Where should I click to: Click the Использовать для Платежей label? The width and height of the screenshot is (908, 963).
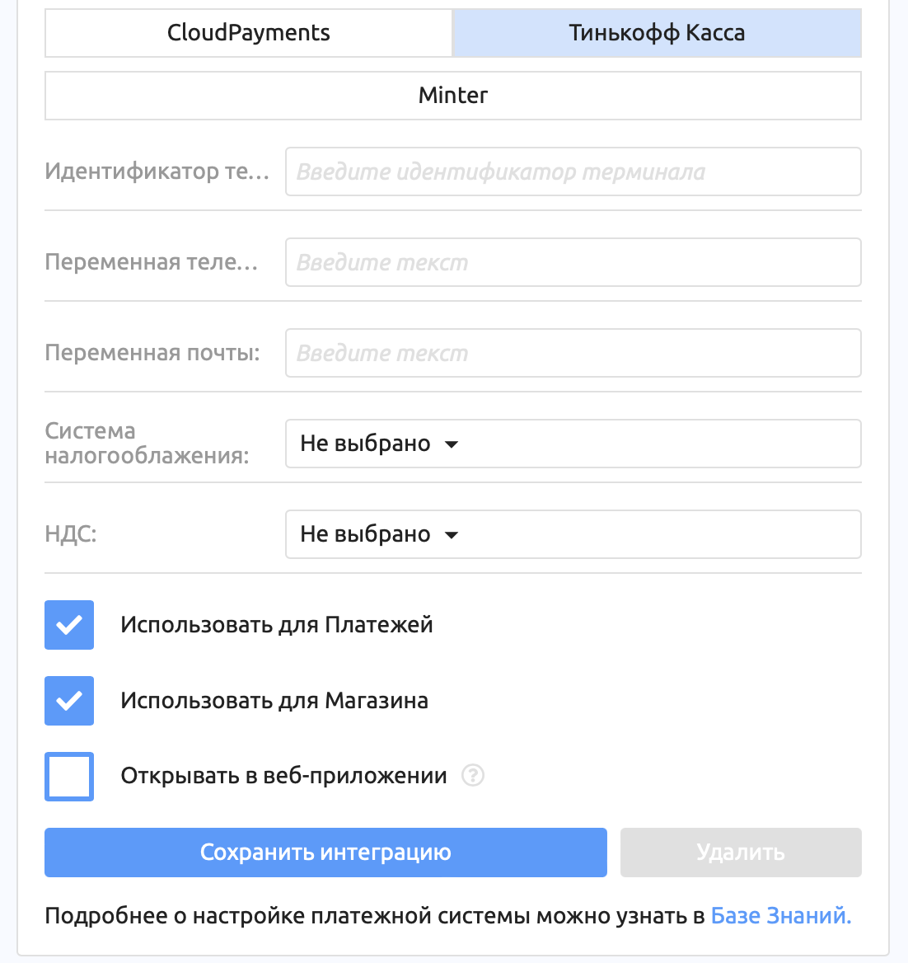tap(277, 625)
